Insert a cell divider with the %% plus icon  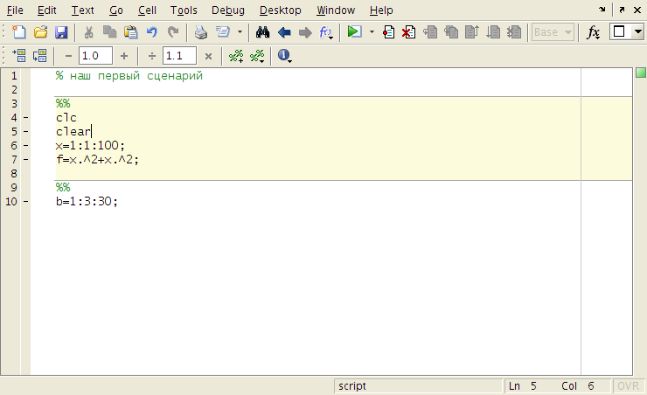pyautogui.click(x=236, y=56)
